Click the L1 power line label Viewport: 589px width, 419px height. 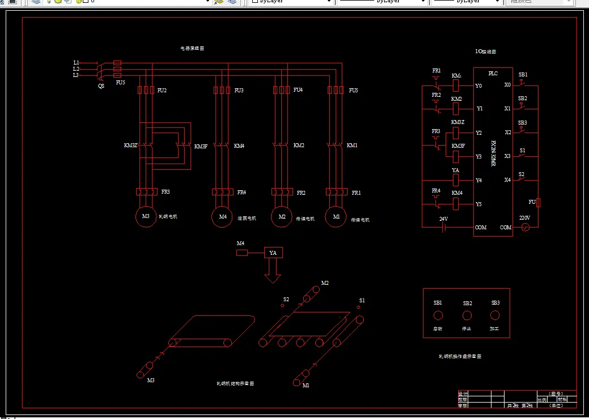tap(77, 63)
